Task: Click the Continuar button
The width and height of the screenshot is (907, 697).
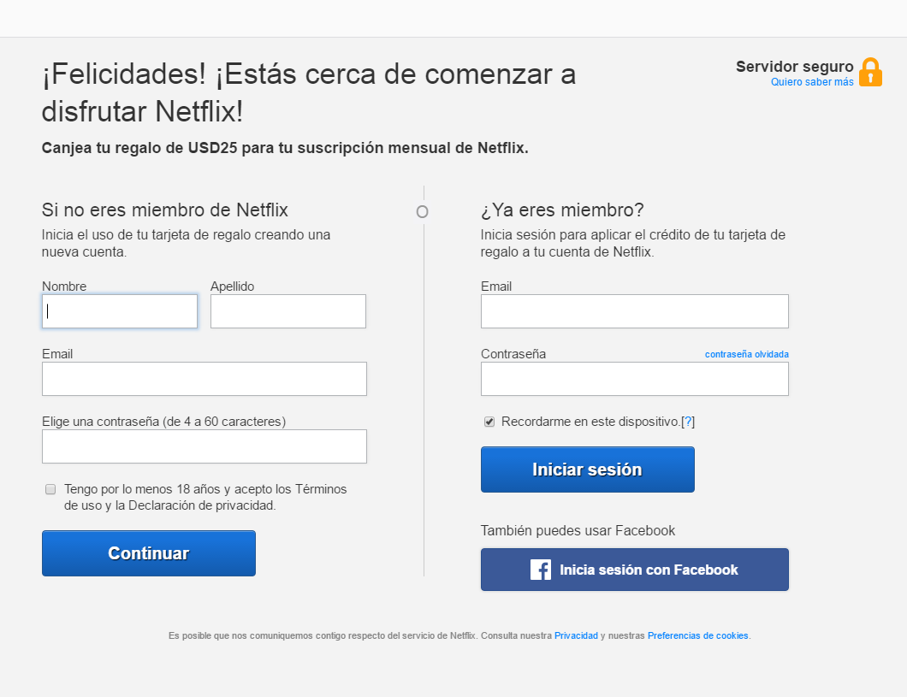Action: click(149, 553)
